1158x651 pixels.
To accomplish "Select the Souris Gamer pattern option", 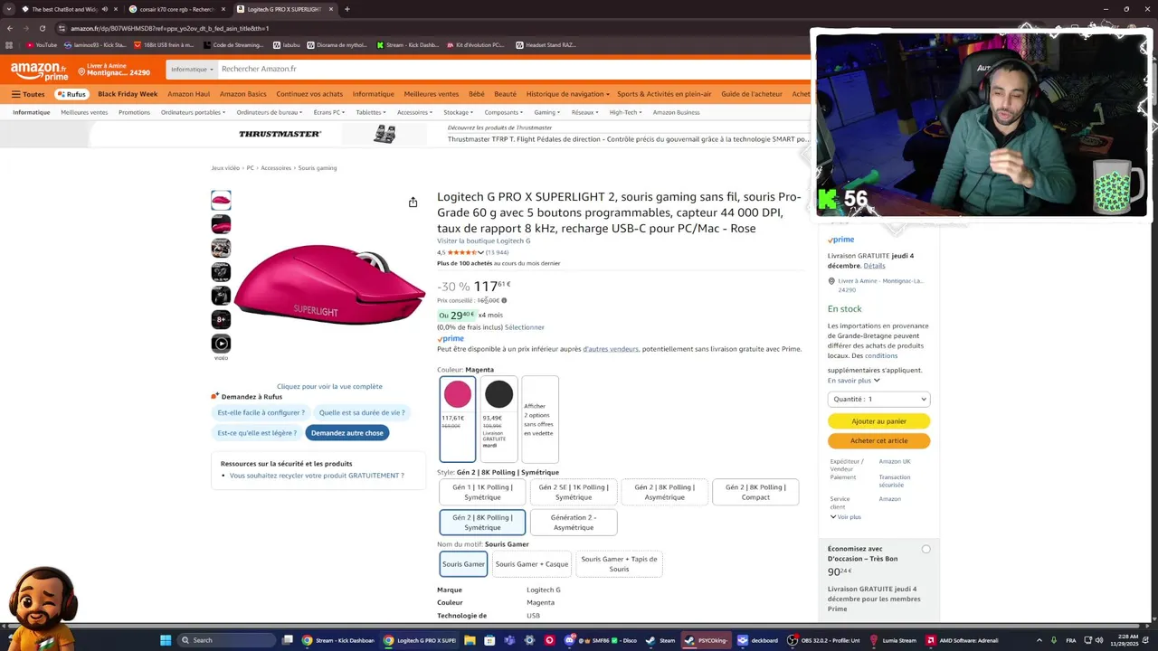I will click(463, 564).
